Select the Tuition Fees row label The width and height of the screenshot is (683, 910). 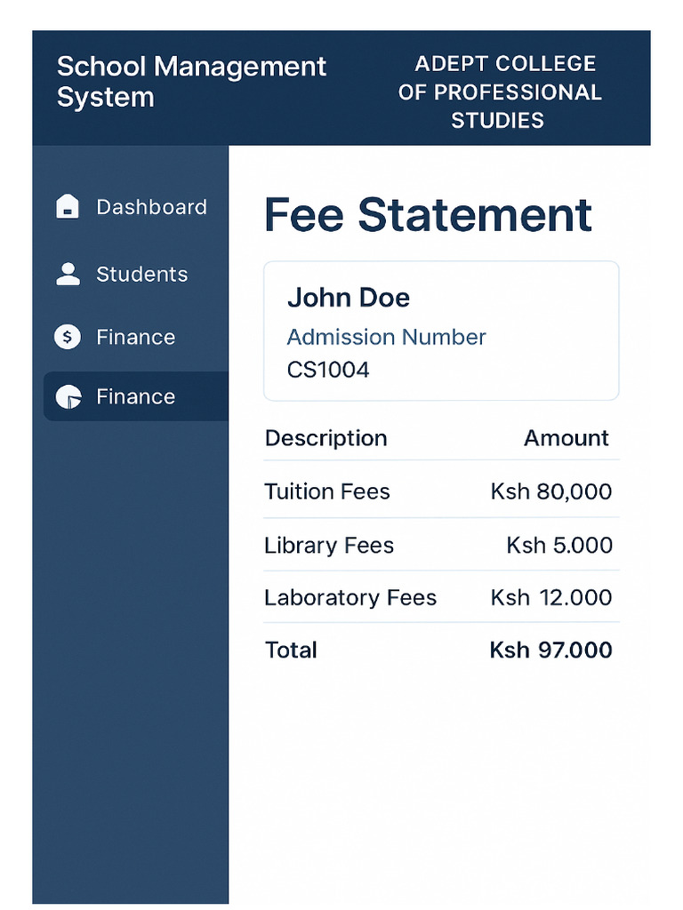(326, 491)
